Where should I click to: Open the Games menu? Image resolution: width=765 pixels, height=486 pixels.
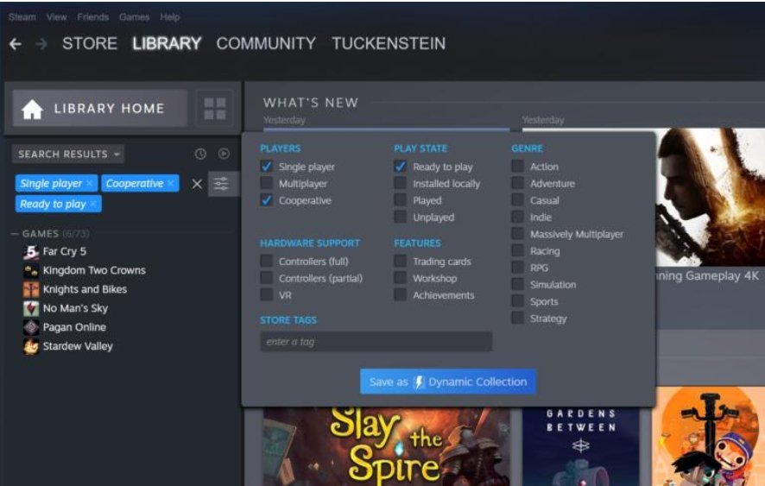click(x=134, y=17)
